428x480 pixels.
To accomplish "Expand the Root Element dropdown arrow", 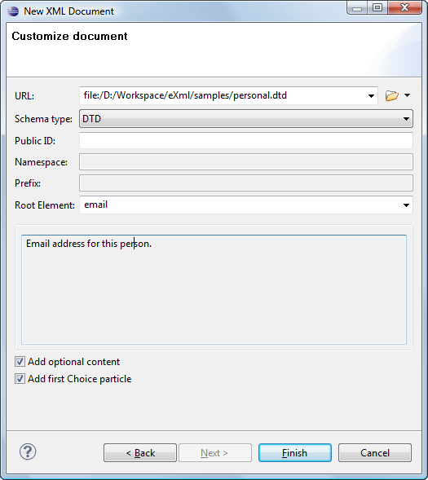I will (406, 205).
